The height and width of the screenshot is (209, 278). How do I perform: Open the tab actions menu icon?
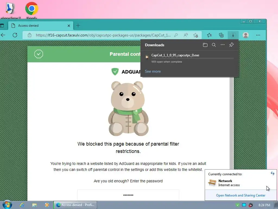2,26
